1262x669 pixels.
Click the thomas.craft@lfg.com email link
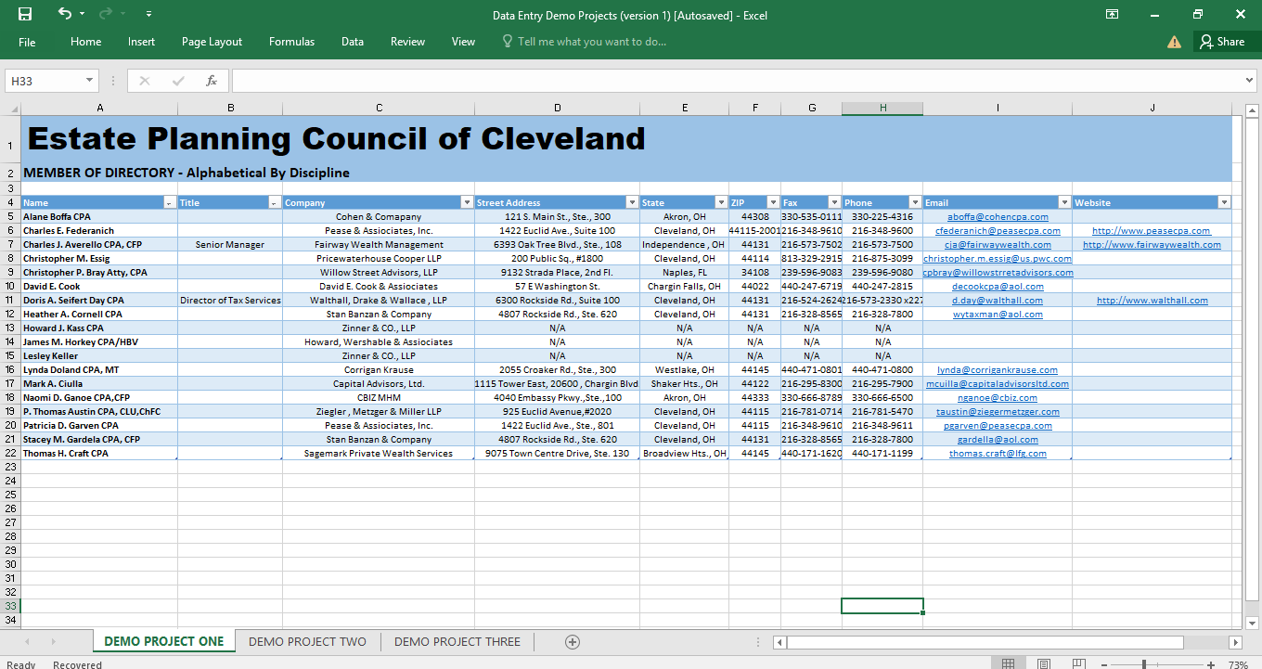(x=998, y=453)
